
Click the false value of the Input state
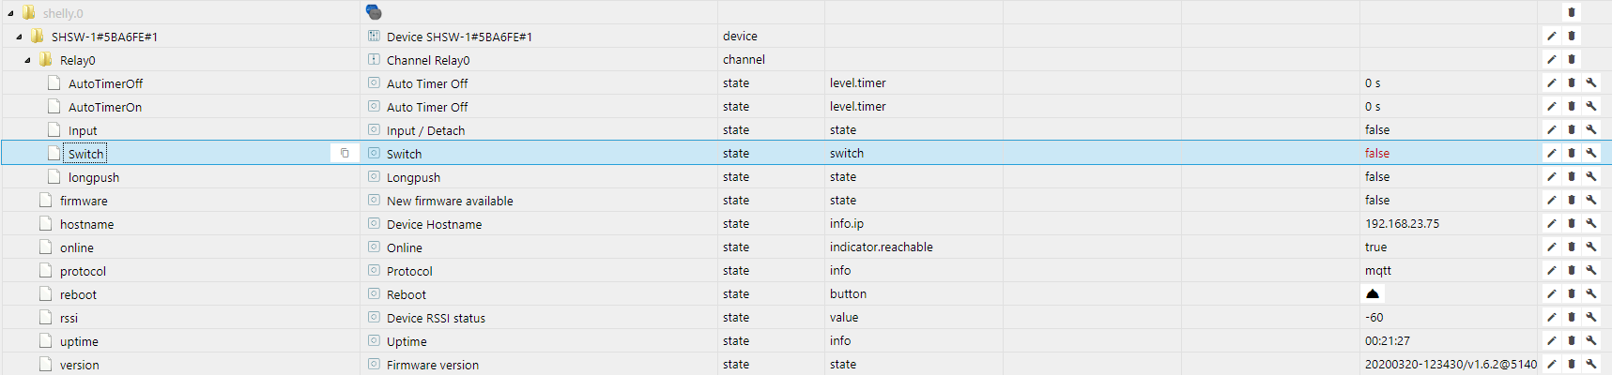[x=1377, y=129]
